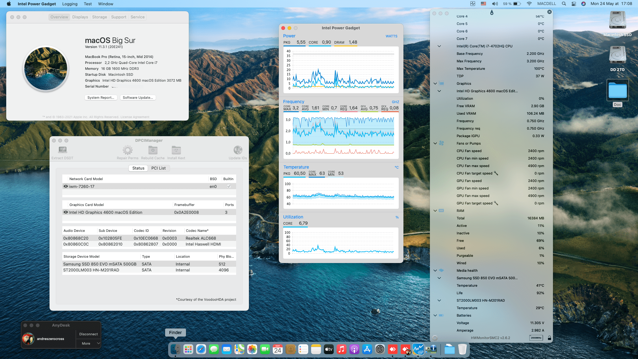Click Update IDs globe icon
The width and height of the screenshot is (638, 359).
[x=238, y=150]
